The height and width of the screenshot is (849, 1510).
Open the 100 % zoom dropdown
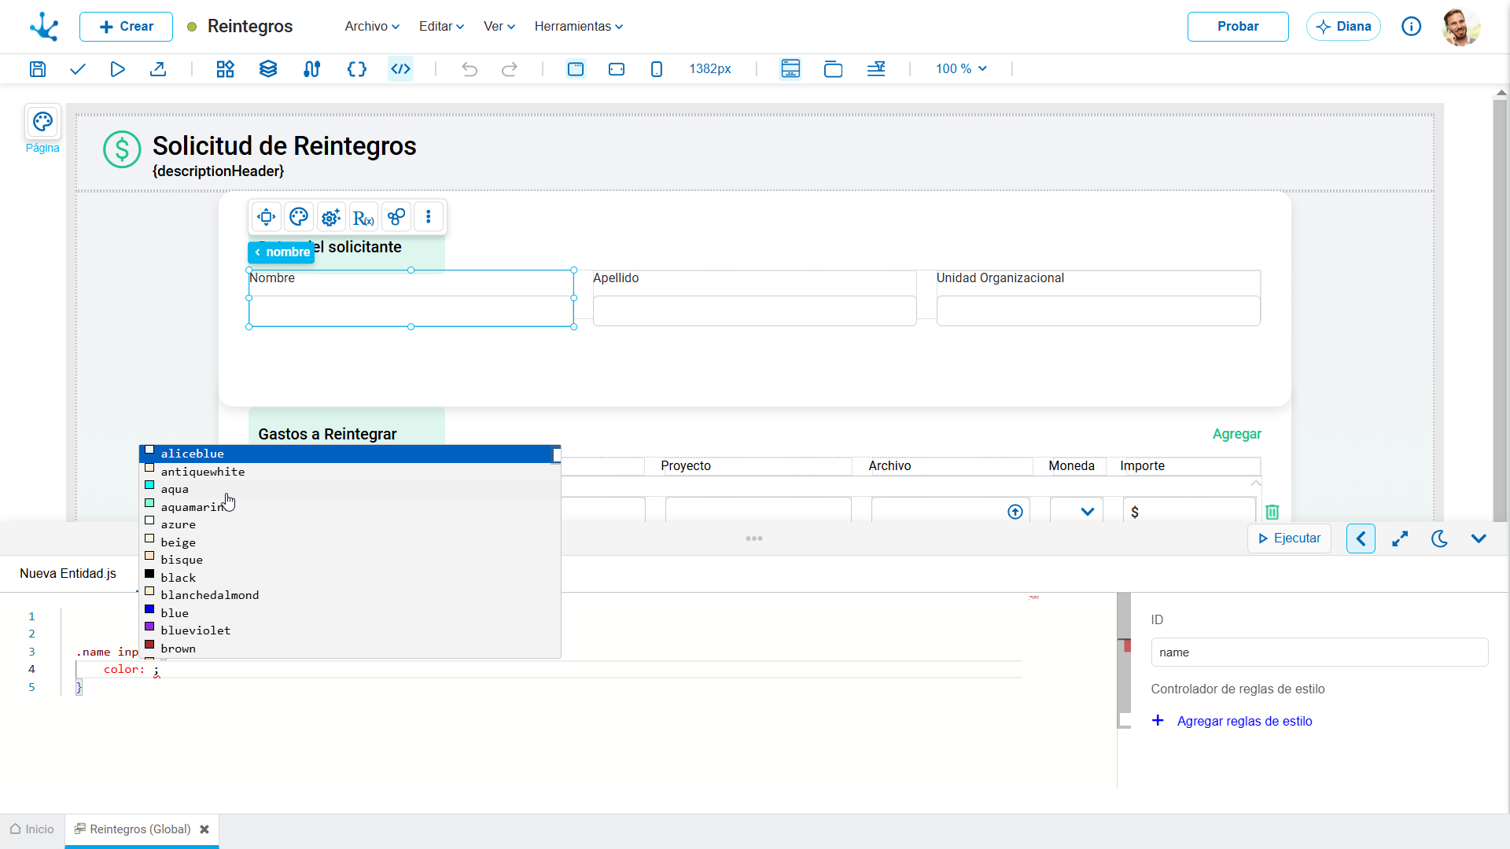point(961,69)
